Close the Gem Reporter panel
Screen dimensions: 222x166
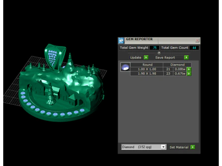tap(197, 40)
